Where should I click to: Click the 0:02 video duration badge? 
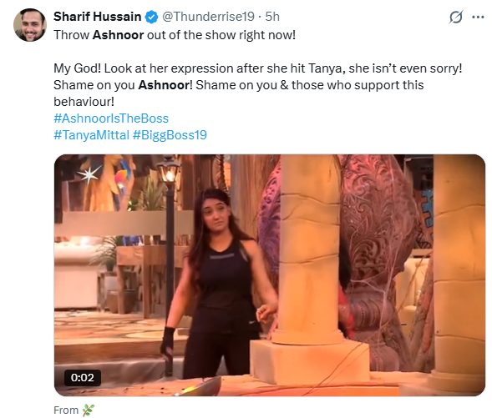coord(82,378)
